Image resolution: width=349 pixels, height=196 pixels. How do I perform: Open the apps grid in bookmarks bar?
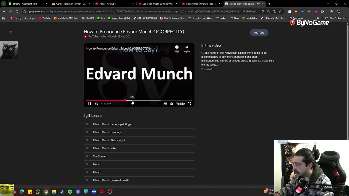click(x=4, y=18)
